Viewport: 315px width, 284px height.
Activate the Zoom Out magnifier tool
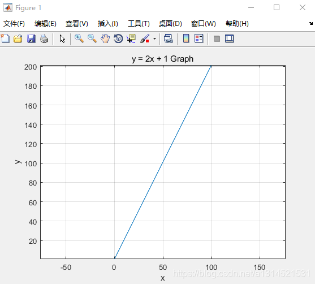click(92, 38)
